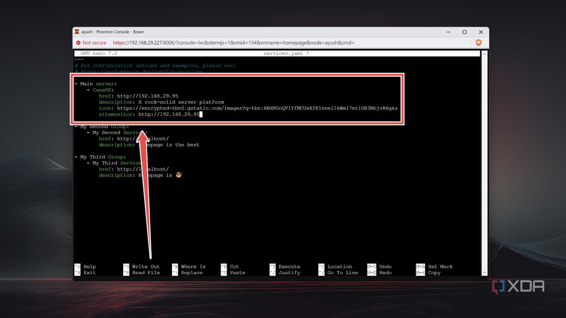The image size is (566, 318).
Task: Click Read File in the nano shortcut bar
Action: tap(146, 273)
